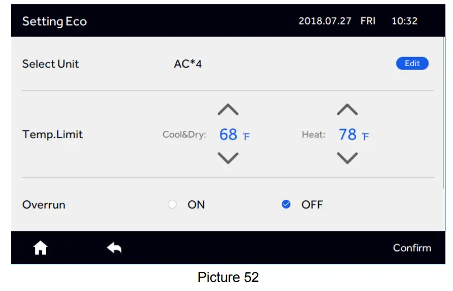Click the time display 10:32
The height and width of the screenshot is (291, 453).
click(404, 21)
